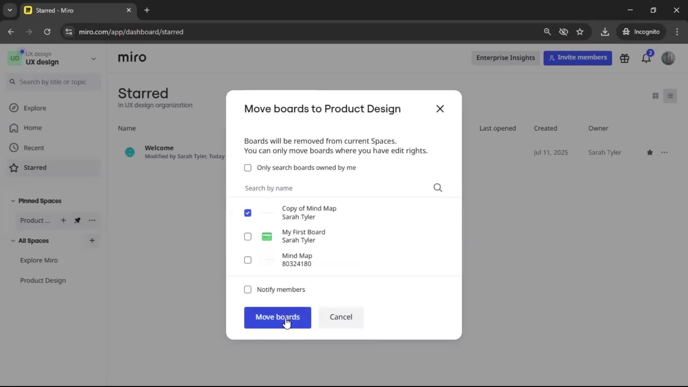This screenshot has width=688, height=387.
Task: Unpin the Product space pin icon
Action: pyautogui.click(x=77, y=220)
